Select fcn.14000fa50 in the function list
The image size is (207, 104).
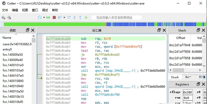(13, 55)
